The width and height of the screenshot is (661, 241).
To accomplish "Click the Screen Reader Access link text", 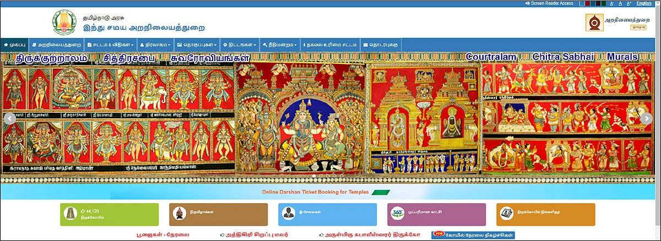I will coord(552,3).
